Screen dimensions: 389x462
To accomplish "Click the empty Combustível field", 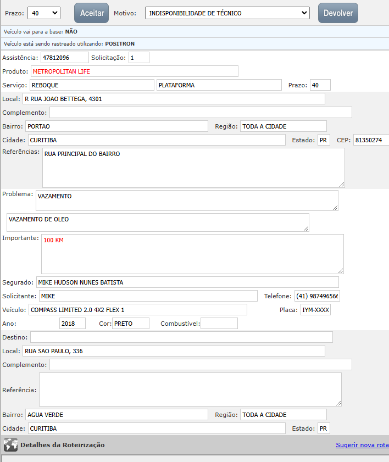I will pyautogui.click(x=219, y=323).
